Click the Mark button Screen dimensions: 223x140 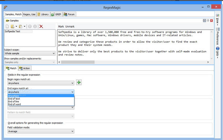point(61,26)
